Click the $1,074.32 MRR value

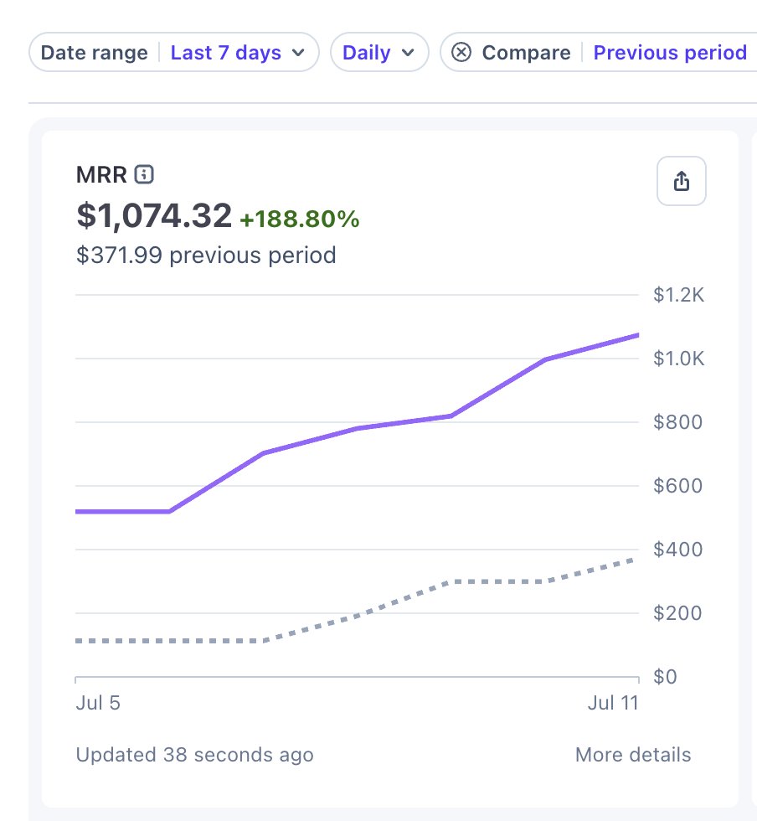coord(154,215)
